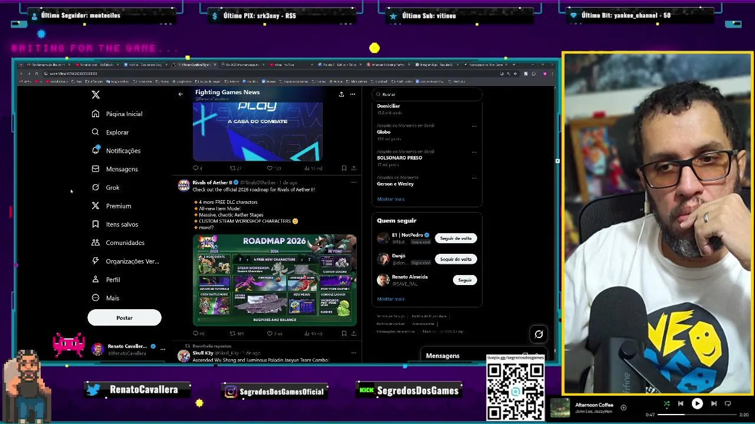Share the A Casa do Combate post

354,168
